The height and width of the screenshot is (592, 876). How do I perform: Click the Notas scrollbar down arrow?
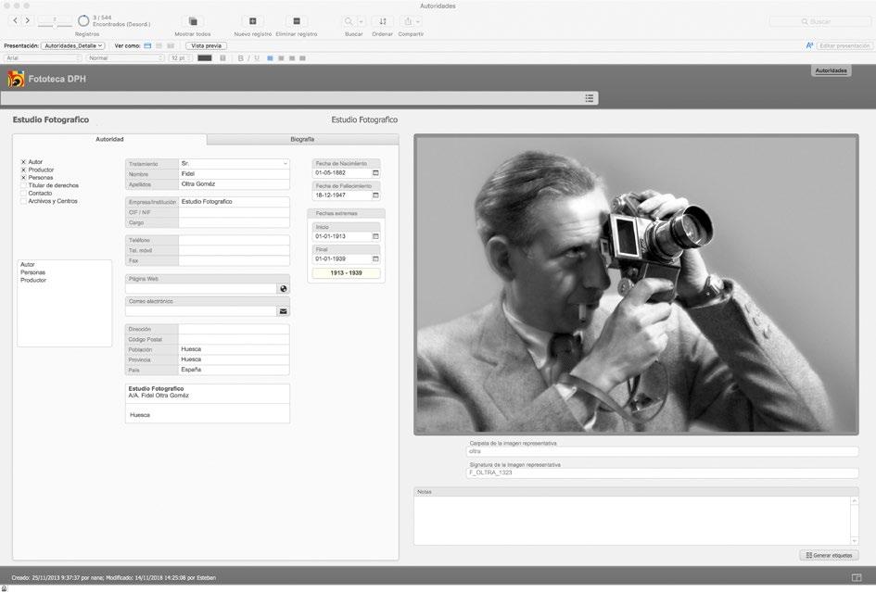tap(854, 541)
